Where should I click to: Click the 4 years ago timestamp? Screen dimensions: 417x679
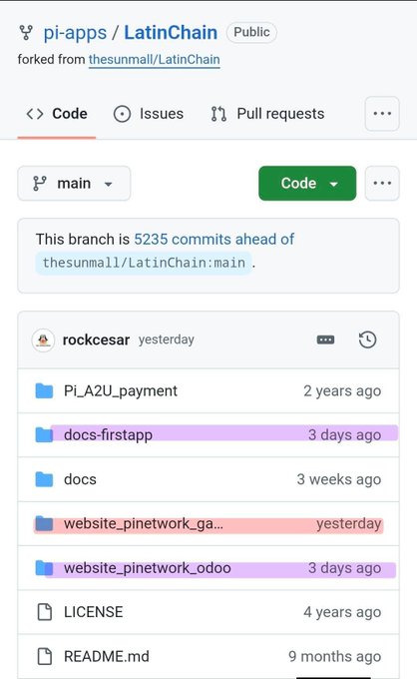(342, 612)
